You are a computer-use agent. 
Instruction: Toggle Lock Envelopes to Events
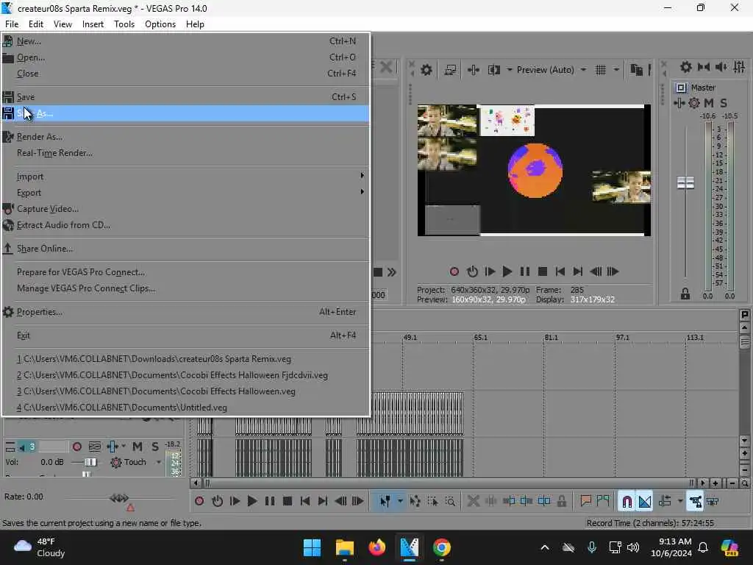[x=695, y=501]
